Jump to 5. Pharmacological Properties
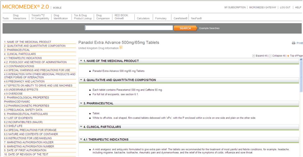The width and height of the screenshot is (303, 157). click(26, 98)
